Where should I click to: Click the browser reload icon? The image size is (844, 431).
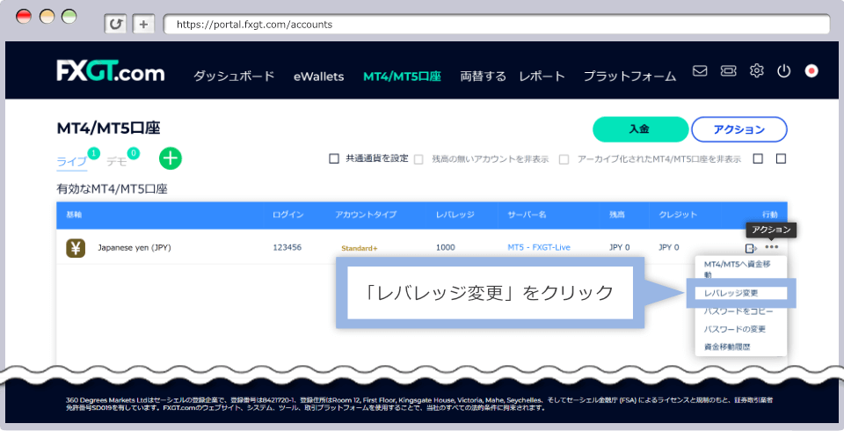tap(115, 25)
